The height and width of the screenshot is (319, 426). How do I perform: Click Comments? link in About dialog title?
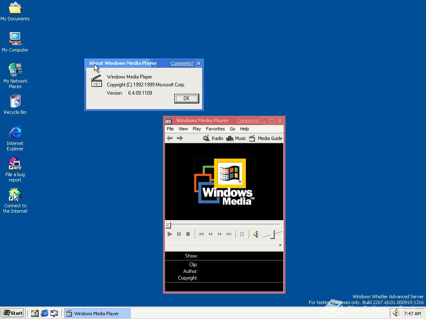(x=182, y=63)
